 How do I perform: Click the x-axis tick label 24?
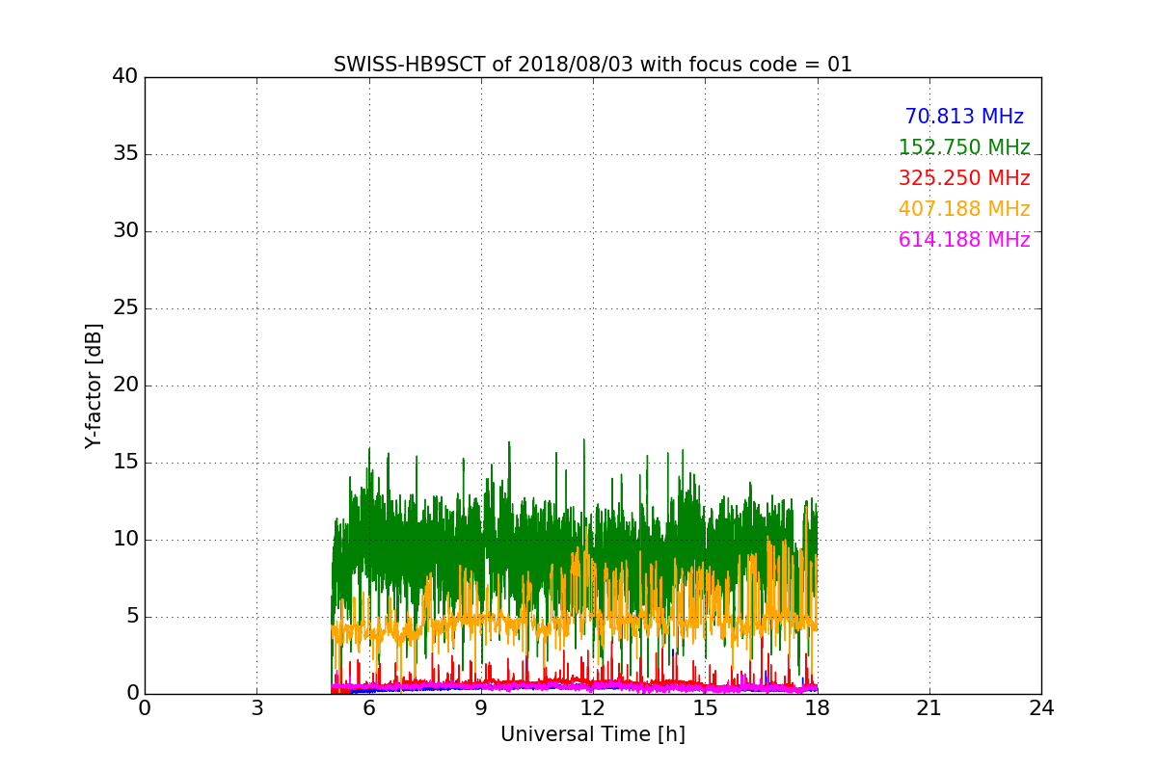coord(1041,708)
